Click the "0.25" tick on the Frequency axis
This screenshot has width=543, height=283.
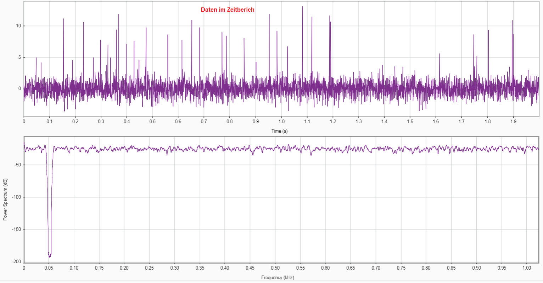click(x=150, y=268)
